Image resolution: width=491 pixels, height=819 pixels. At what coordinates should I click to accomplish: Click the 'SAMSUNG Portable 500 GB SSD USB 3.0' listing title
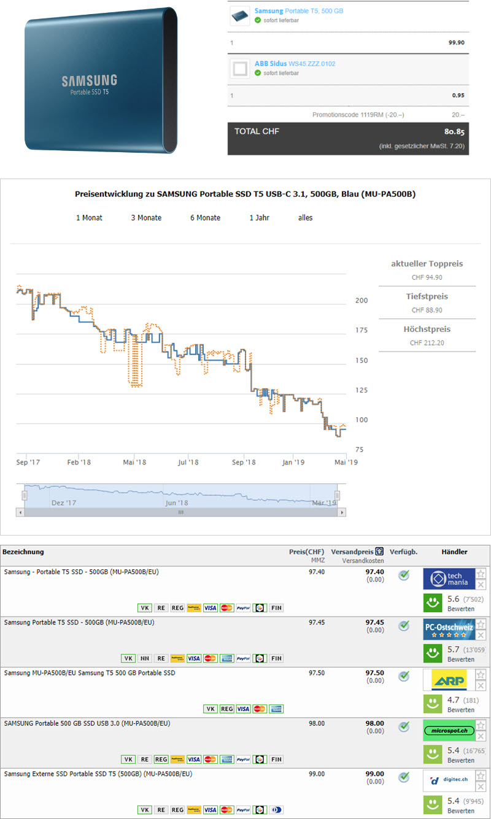[87, 723]
